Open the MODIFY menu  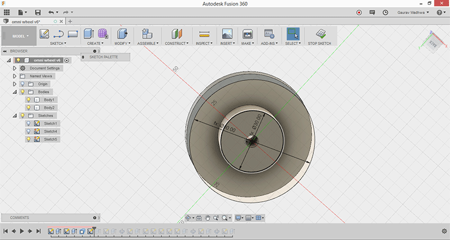[x=121, y=43]
